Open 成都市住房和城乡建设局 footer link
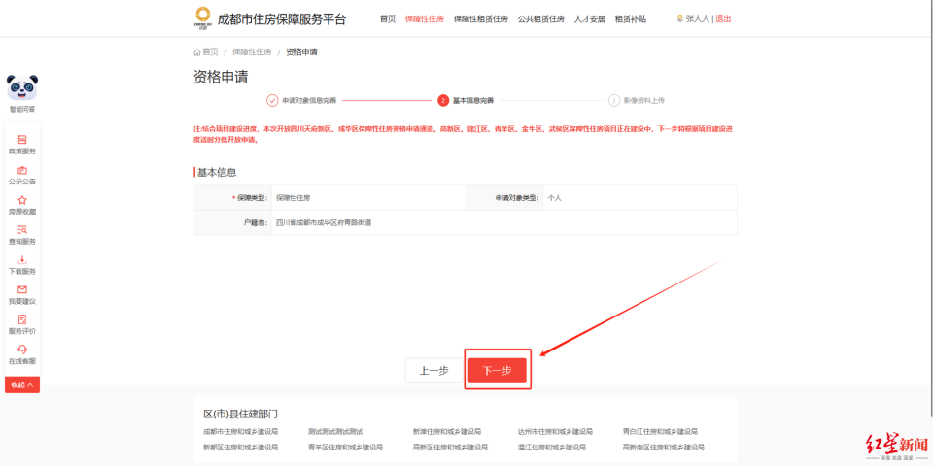This screenshot has height=466, width=933. [x=240, y=431]
